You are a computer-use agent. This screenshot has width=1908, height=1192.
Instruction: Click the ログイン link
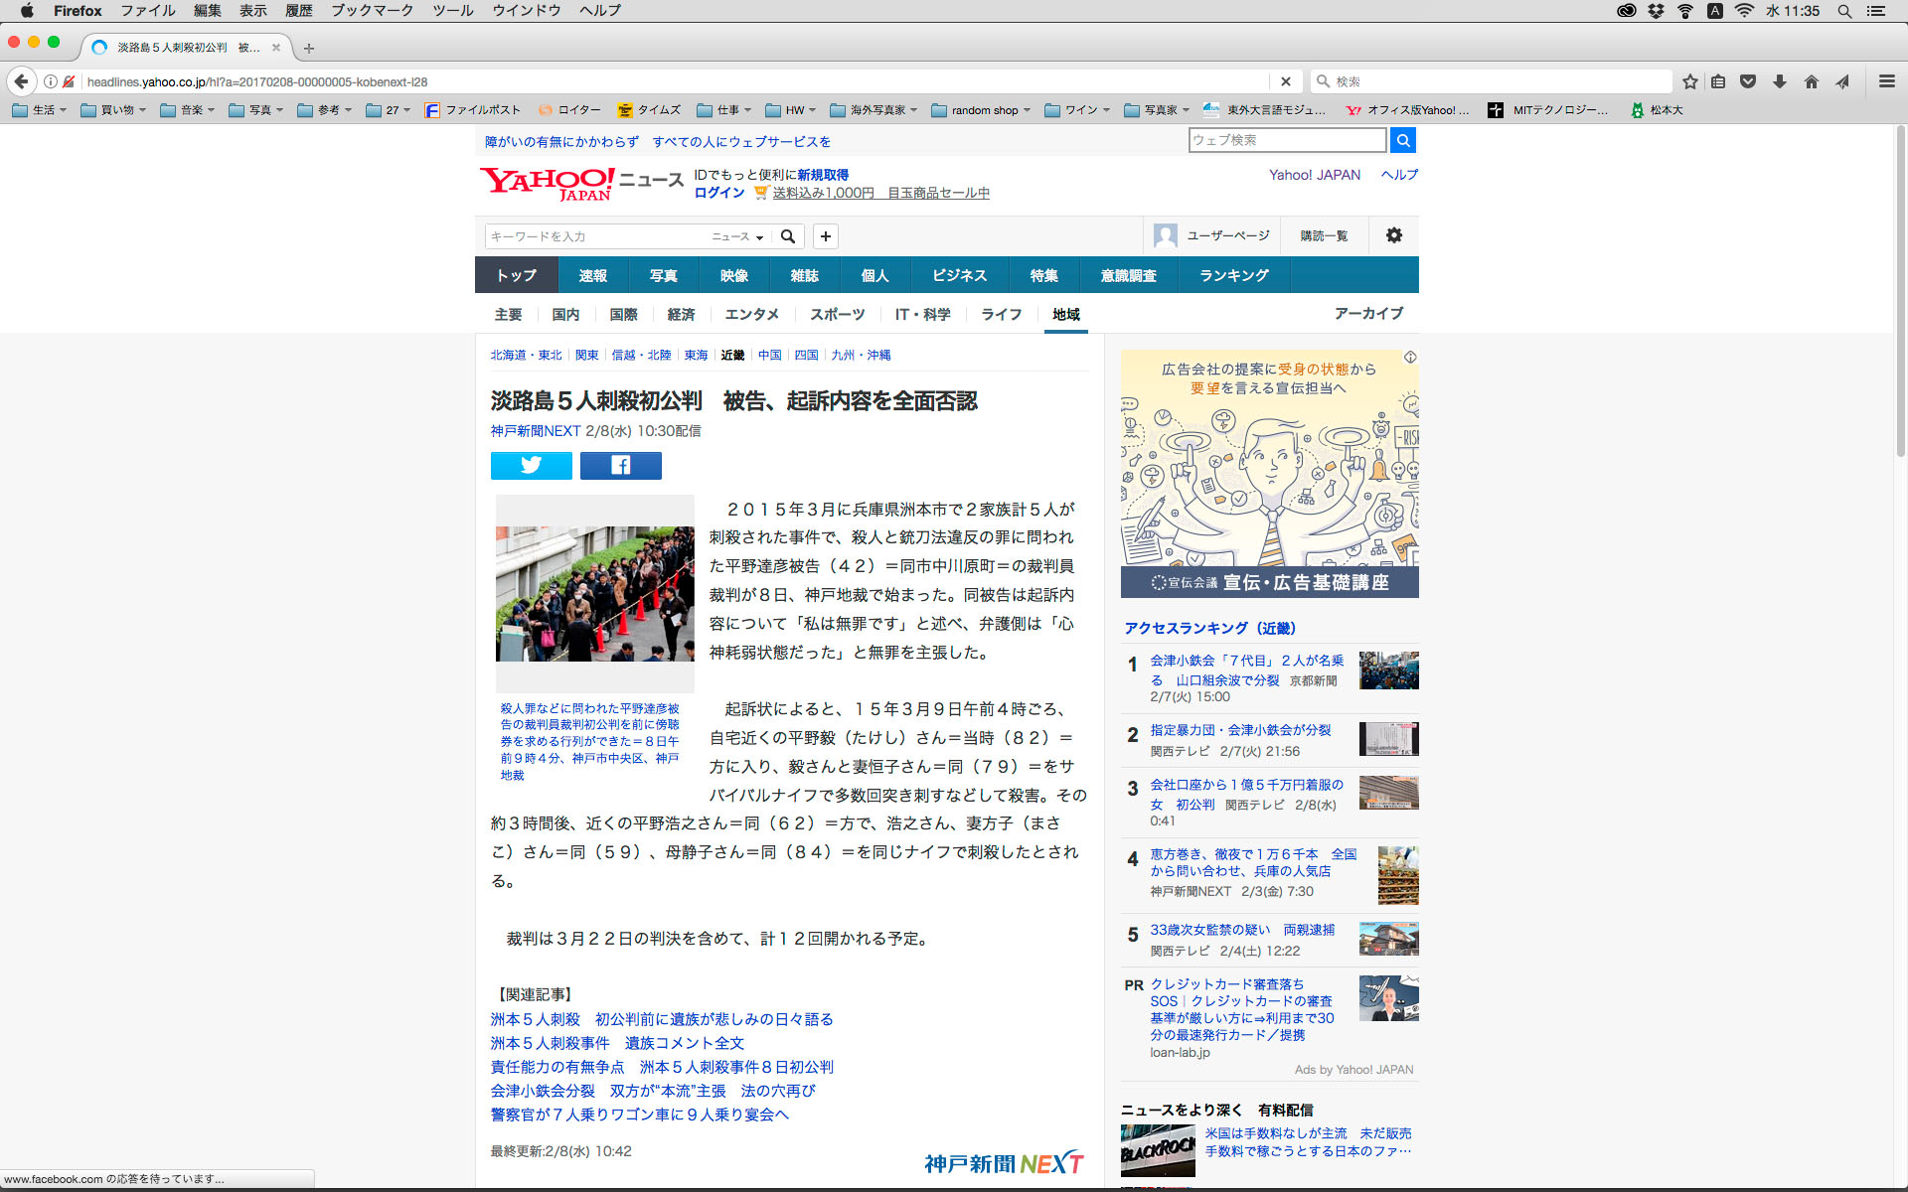pyautogui.click(x=718, y=193)
